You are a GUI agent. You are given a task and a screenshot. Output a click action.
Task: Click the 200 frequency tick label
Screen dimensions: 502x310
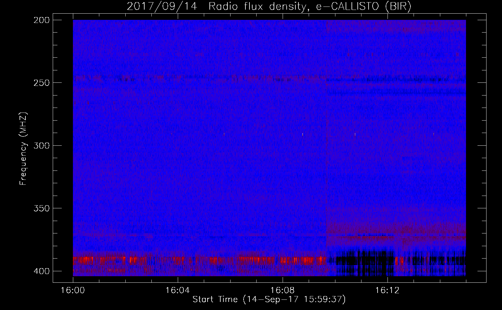pos(41,20)
